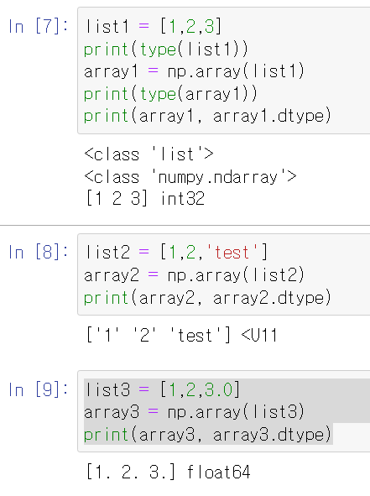370x496 pixels.
Task: Click the [1 2 3] int32 output
Action: click(145, 199)
